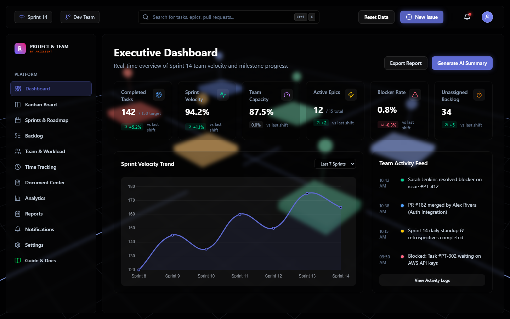Create a New Issue
Screen dimensions: 510x319
(x=421, y=17)
